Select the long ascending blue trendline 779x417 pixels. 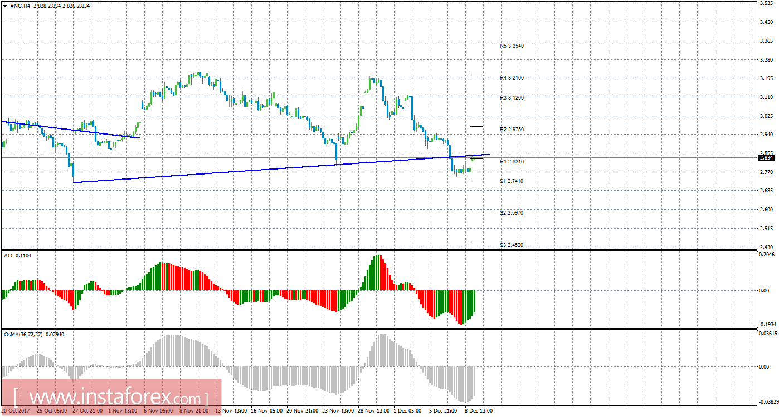coord(281,168)
